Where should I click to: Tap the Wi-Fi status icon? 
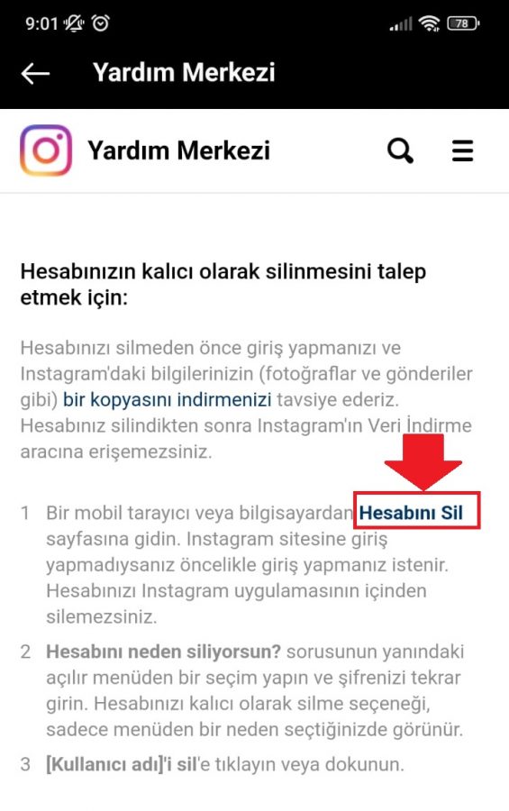(430, 23)
